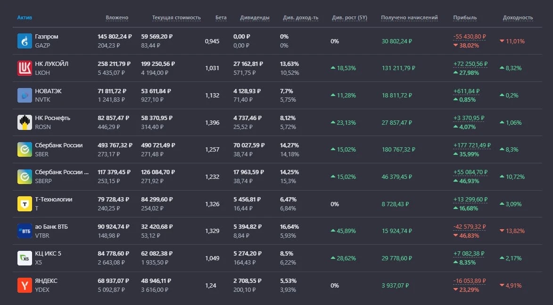Click the SBER ordinary share logo
This screenshot has height=305, width=553.
pyautogui.click(x=25, y=149)
